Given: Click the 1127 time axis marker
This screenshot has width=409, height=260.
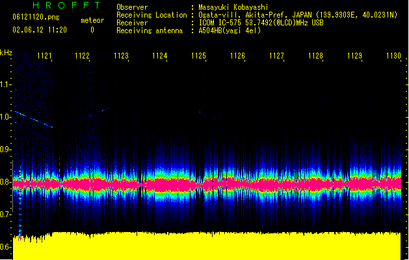Looking at the screenshot, I should coord(276,56).
